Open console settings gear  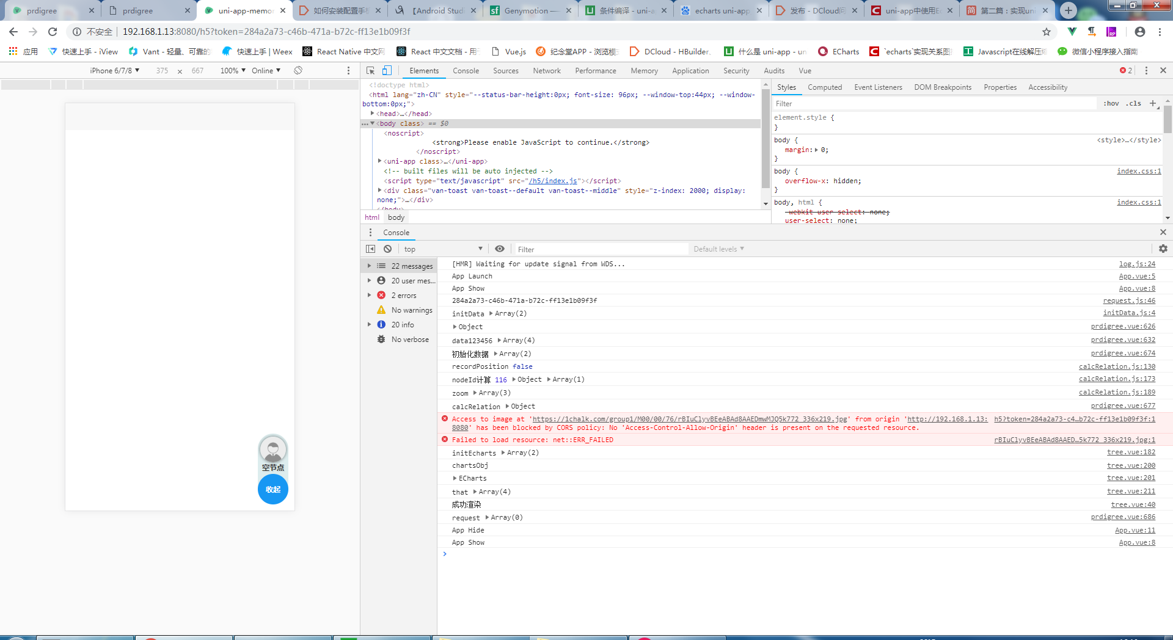pos(1163,249)
